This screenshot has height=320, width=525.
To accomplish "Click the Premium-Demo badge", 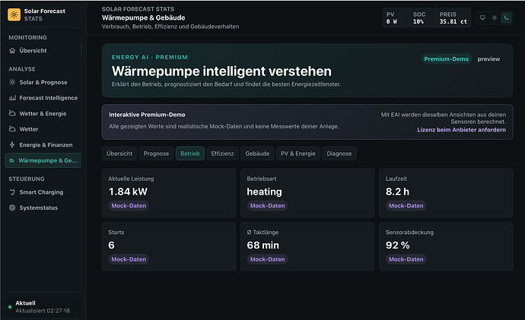I will 447,59.
